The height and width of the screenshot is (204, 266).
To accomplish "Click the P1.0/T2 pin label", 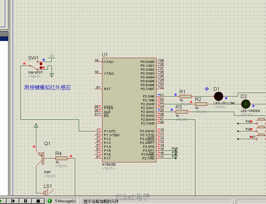I will click(x=110, y=131).
